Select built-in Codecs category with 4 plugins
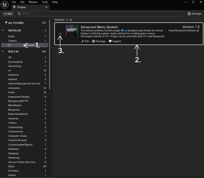204x178 pixels. pos(24,123)
